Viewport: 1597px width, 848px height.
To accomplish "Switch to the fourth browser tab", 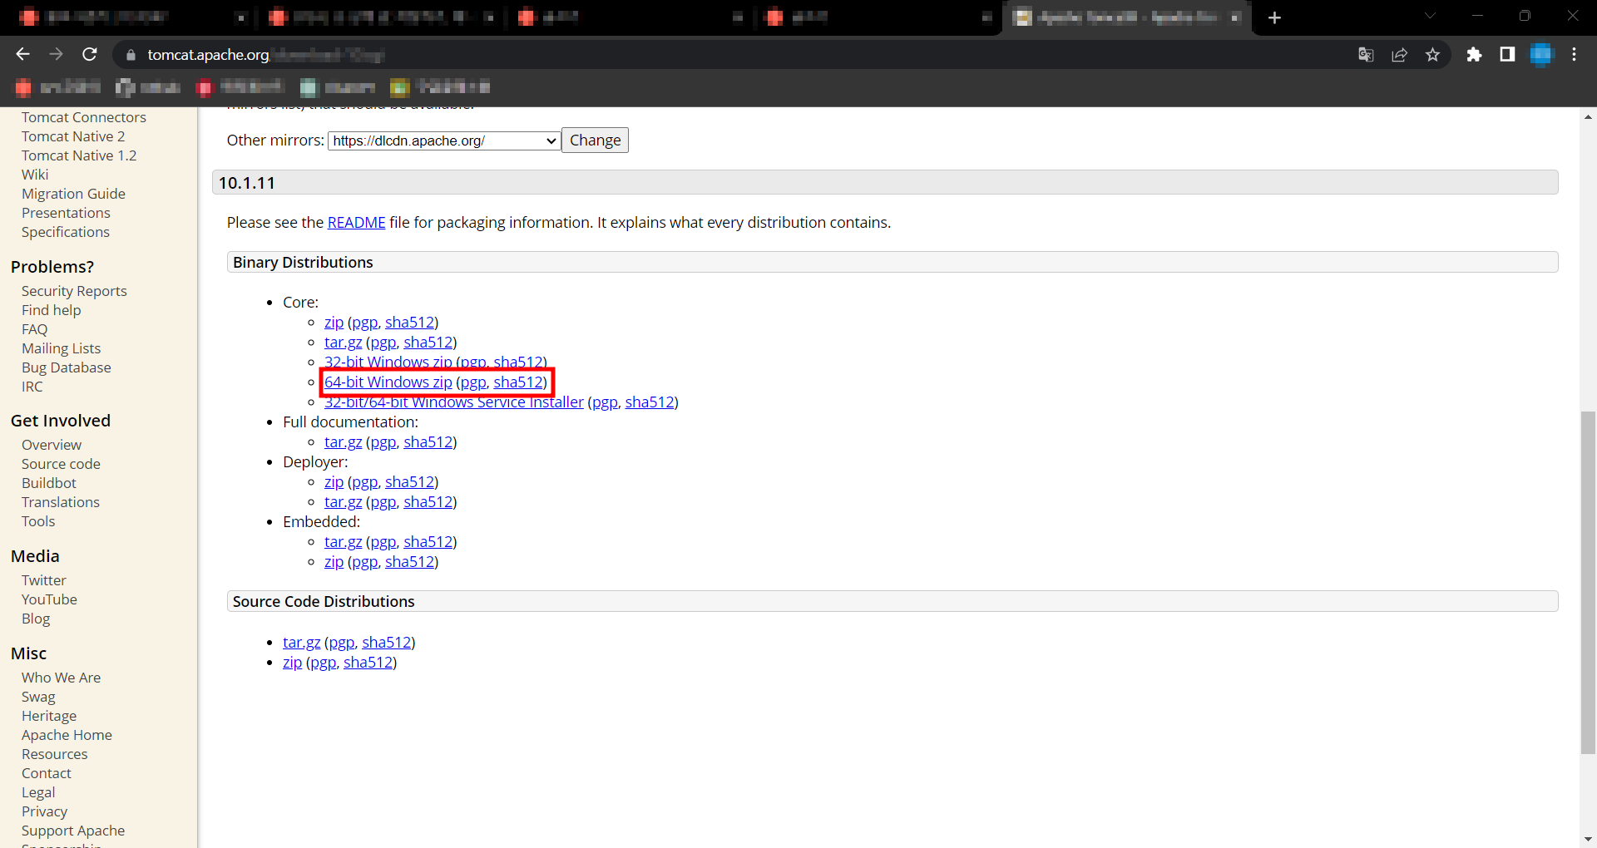I will click(878, 17).
